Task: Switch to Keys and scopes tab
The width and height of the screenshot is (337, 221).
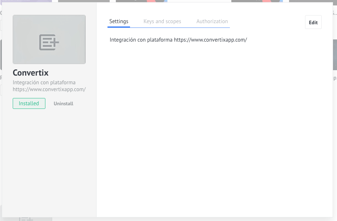Action: coord(162,21)
